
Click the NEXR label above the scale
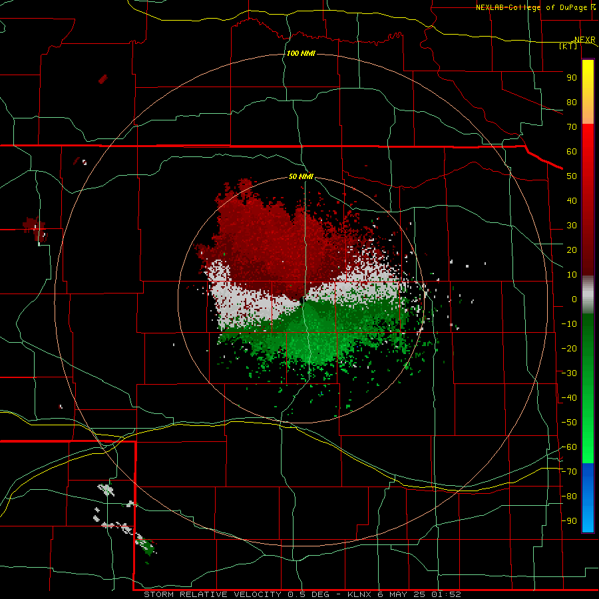(x=584, y=40)
